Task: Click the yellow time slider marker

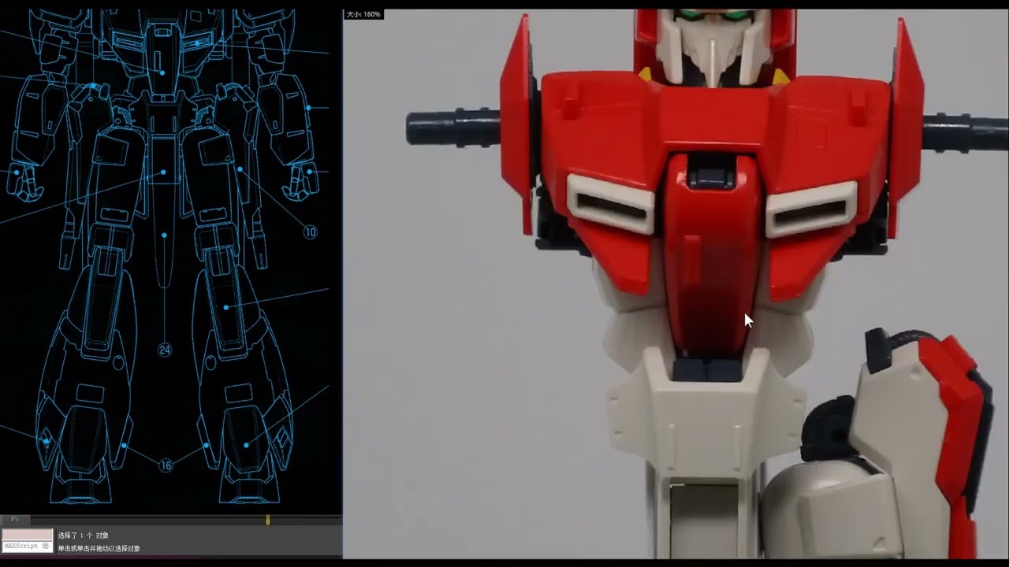Action: coord(268,520)
